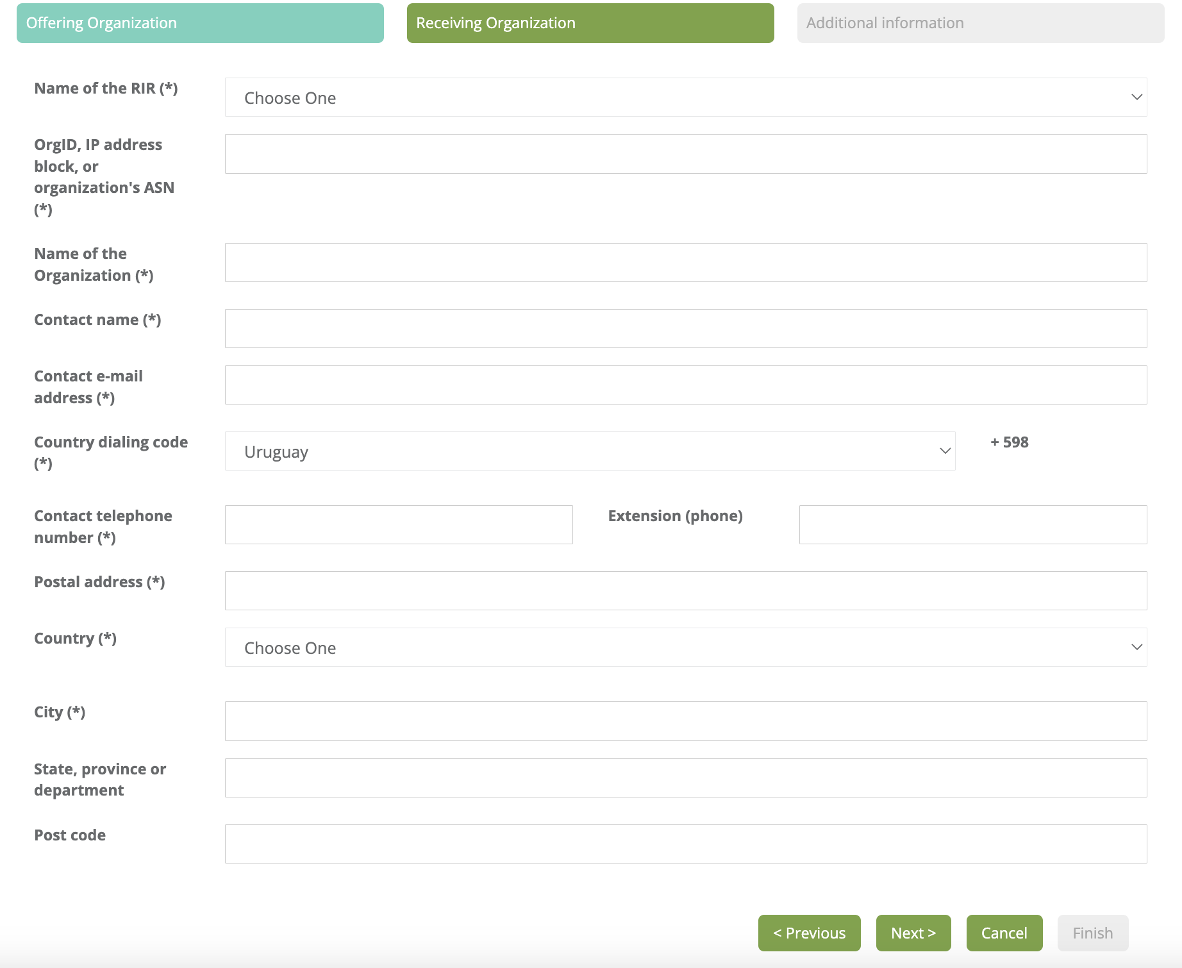This screenshot has height=968, width=1182.
Task: Focus the Postal address field
Action: tap(685, 591)
